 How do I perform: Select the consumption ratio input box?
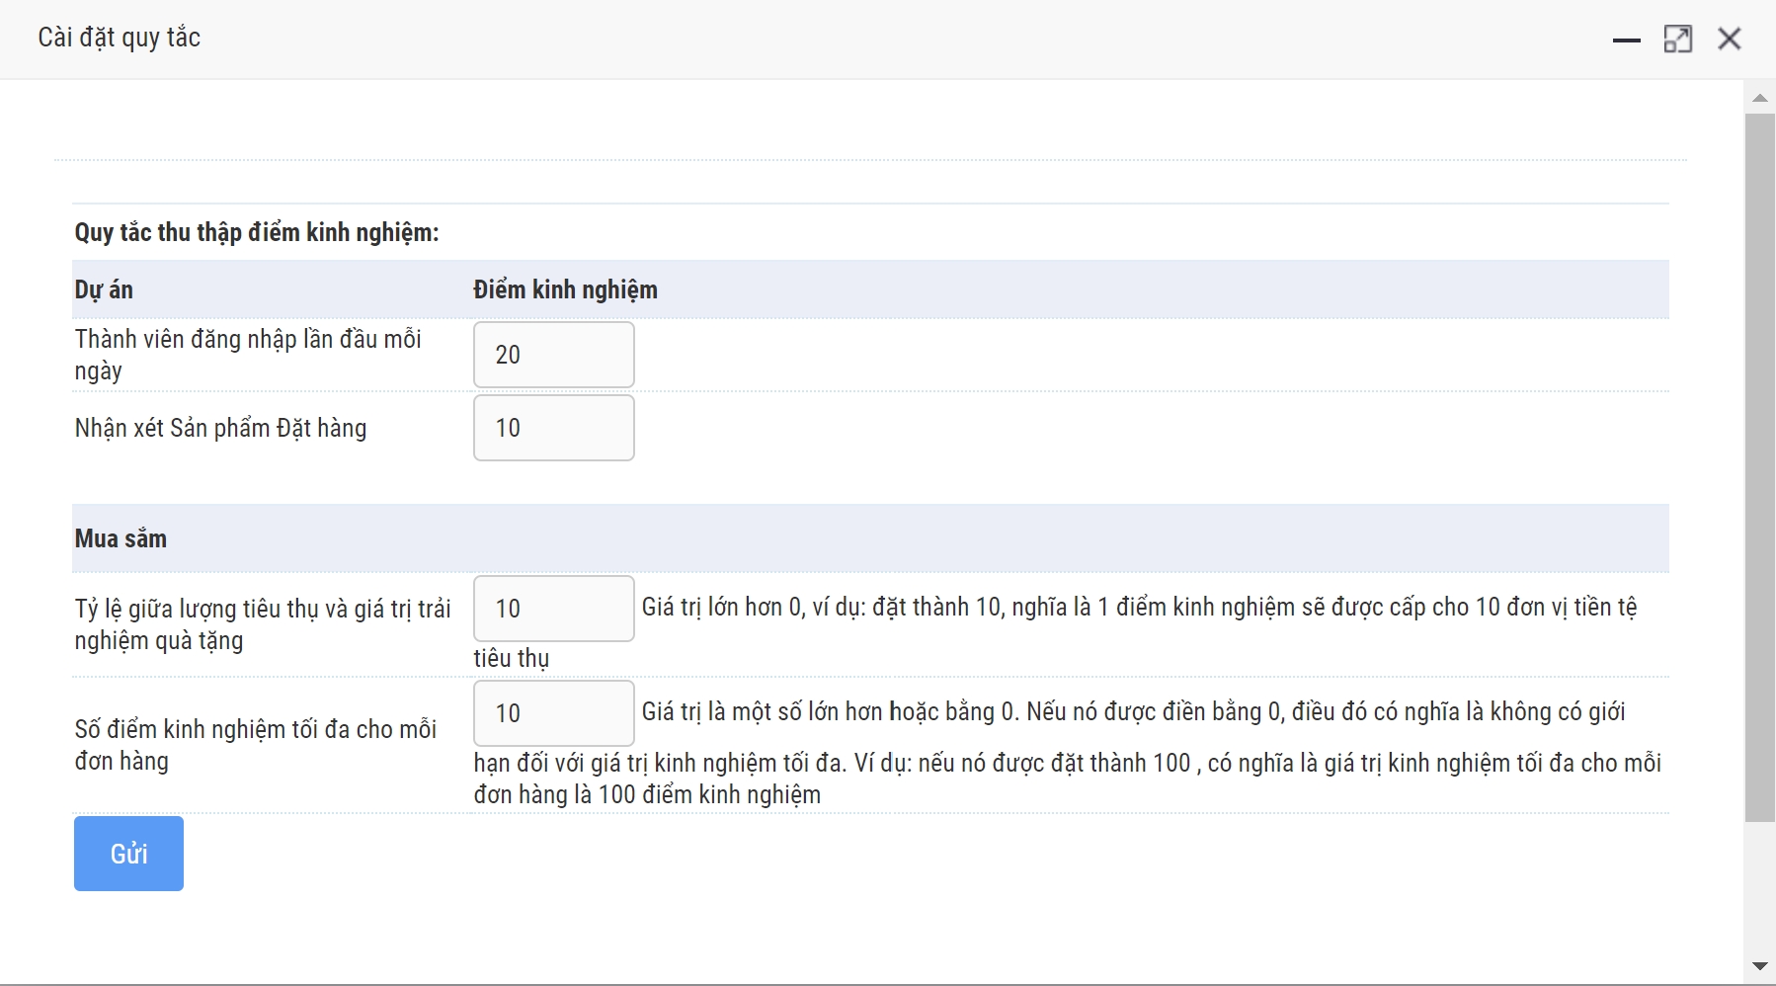pyautogui.click(x=553, y=609)
